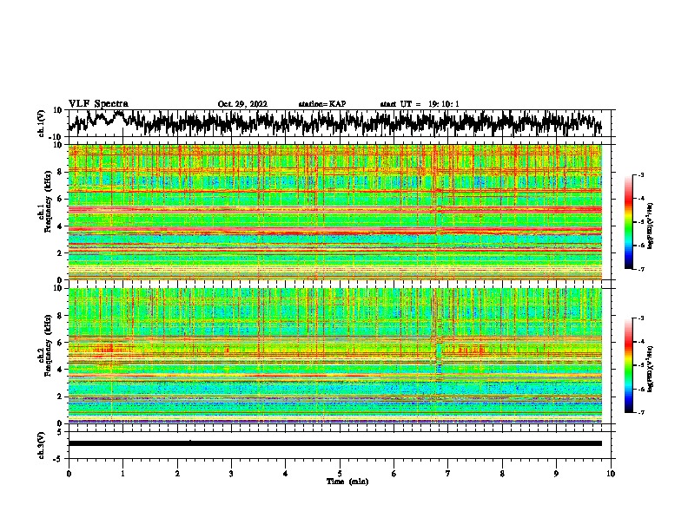Click the "ch.3(V)" axis label

coord(42,445)
